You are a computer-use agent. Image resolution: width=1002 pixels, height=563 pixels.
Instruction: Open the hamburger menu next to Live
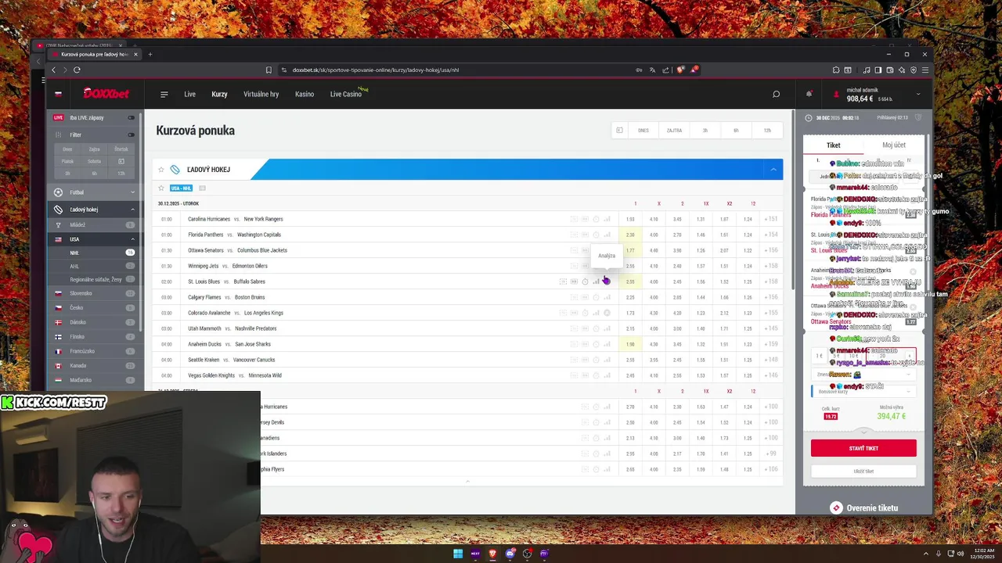coord(164,95)
